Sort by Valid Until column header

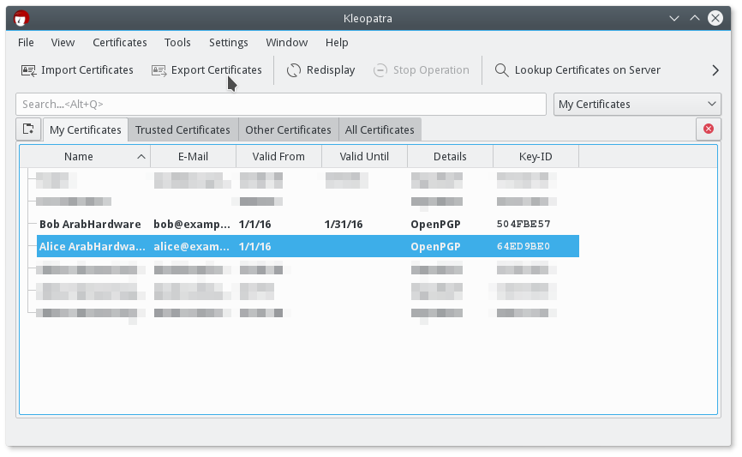[364, 157]
